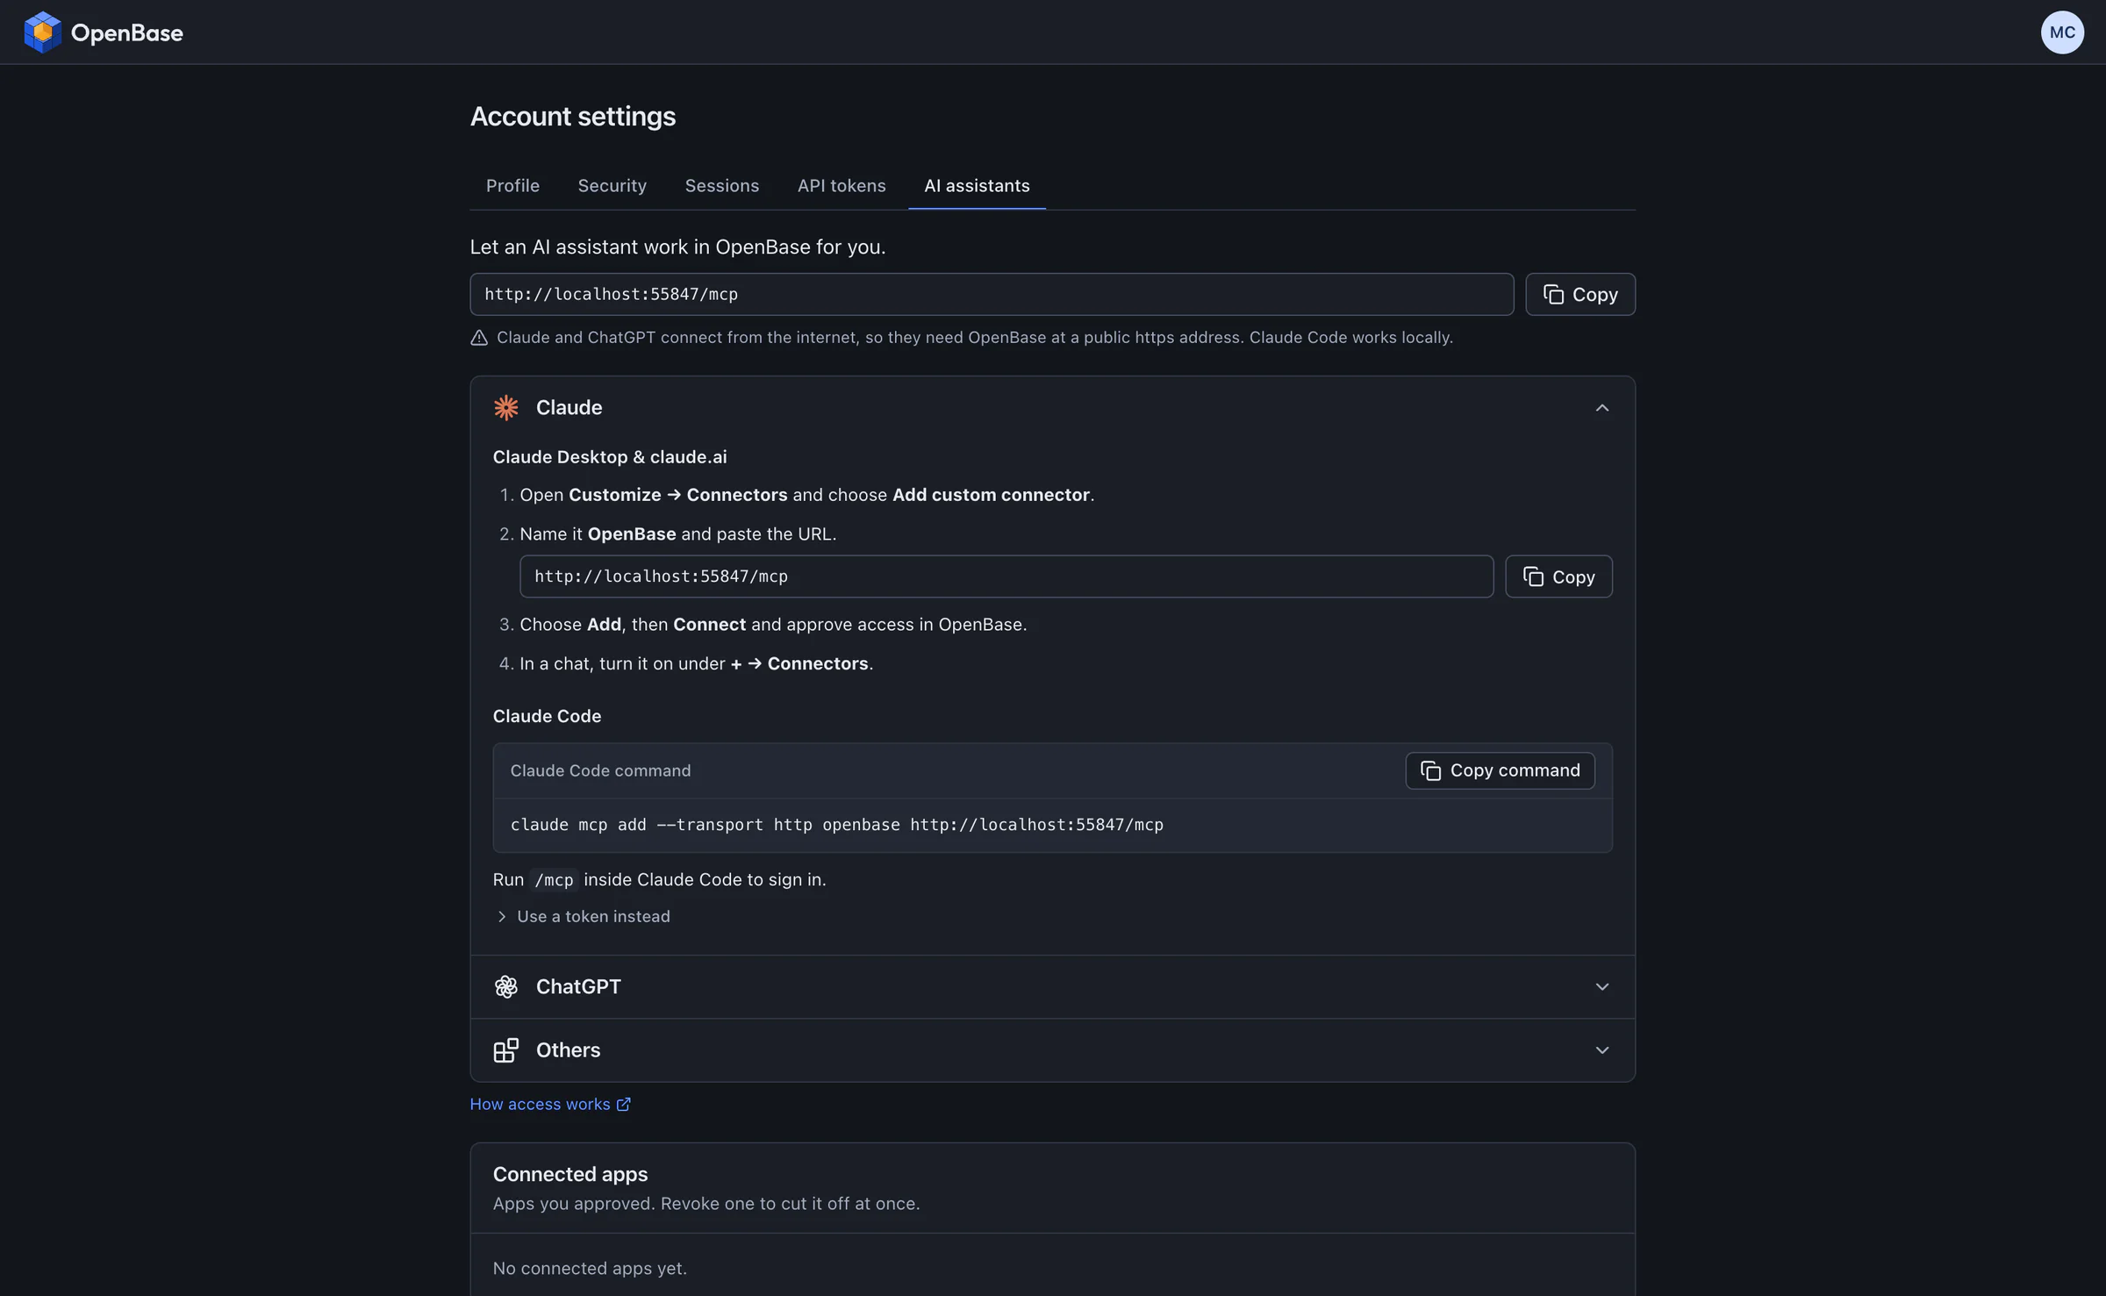The width and height of the screenshot is (2106, 1296).
Task: Switch to the Security tab
Action: pyautogui.click(x=612, y=186)
